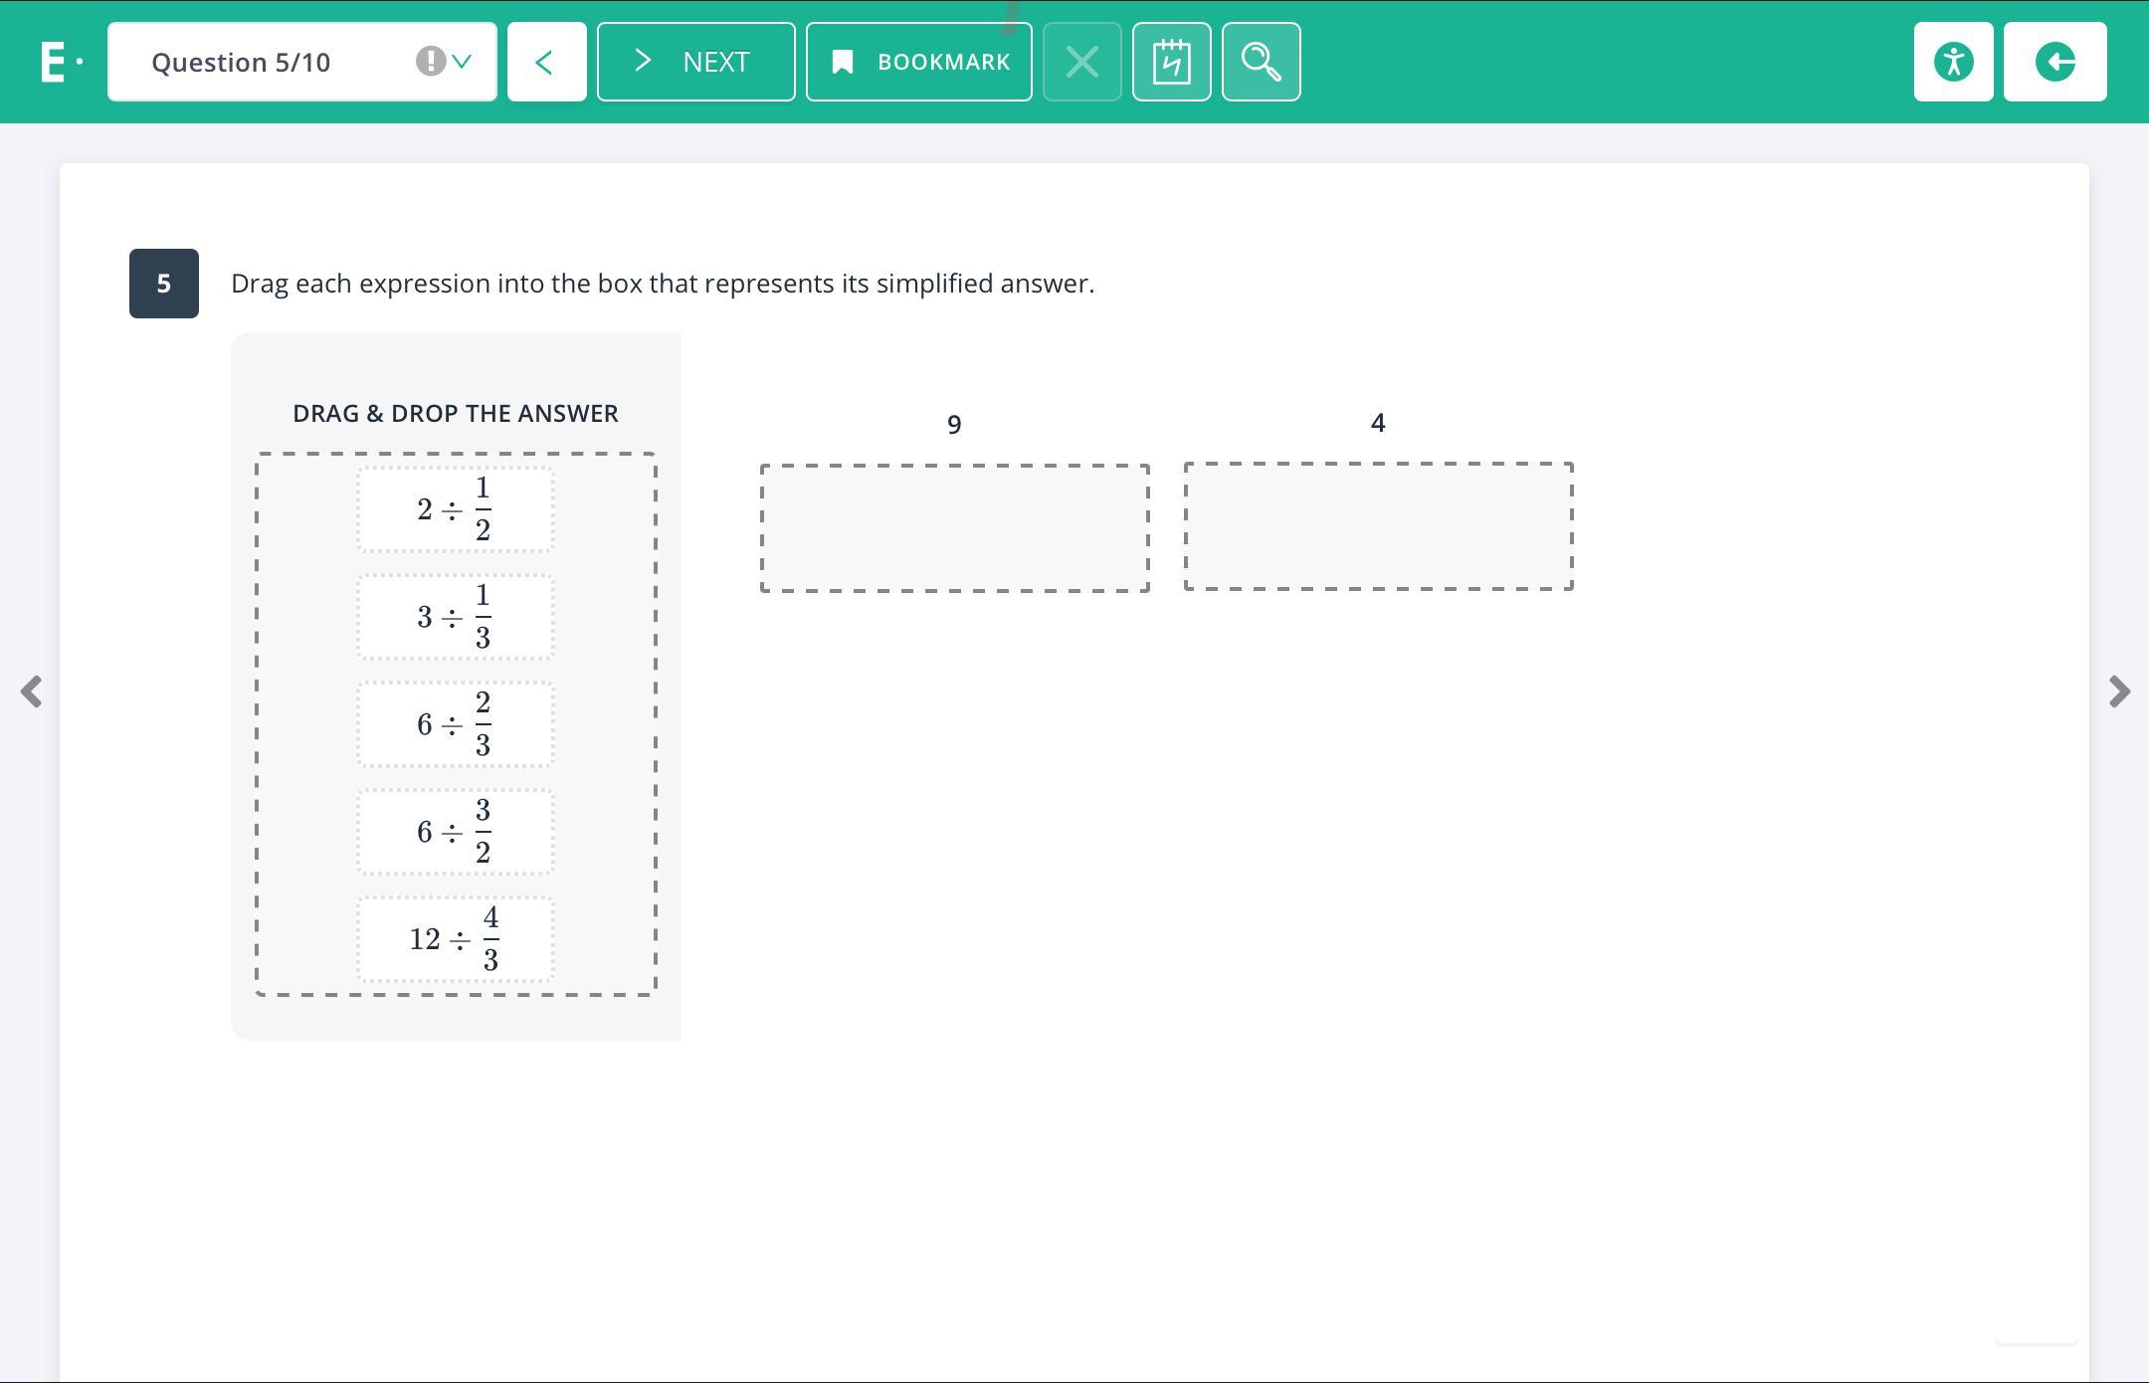Click left side page chevron
Viewport: 2149px width, 1383px height.
(31, 691)
